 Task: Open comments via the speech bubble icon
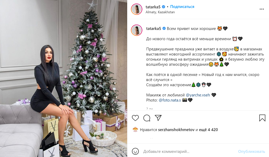(x=147, y=118)
